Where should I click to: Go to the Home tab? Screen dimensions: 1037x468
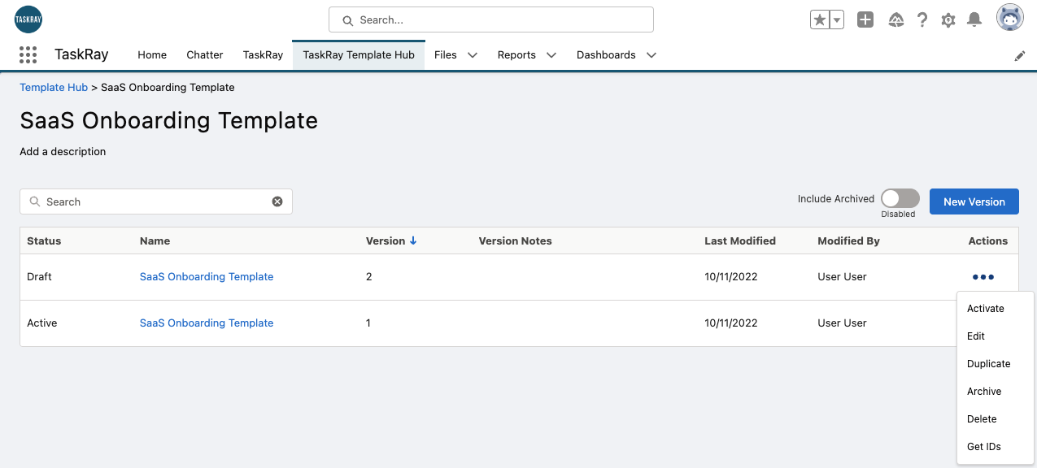152,55
